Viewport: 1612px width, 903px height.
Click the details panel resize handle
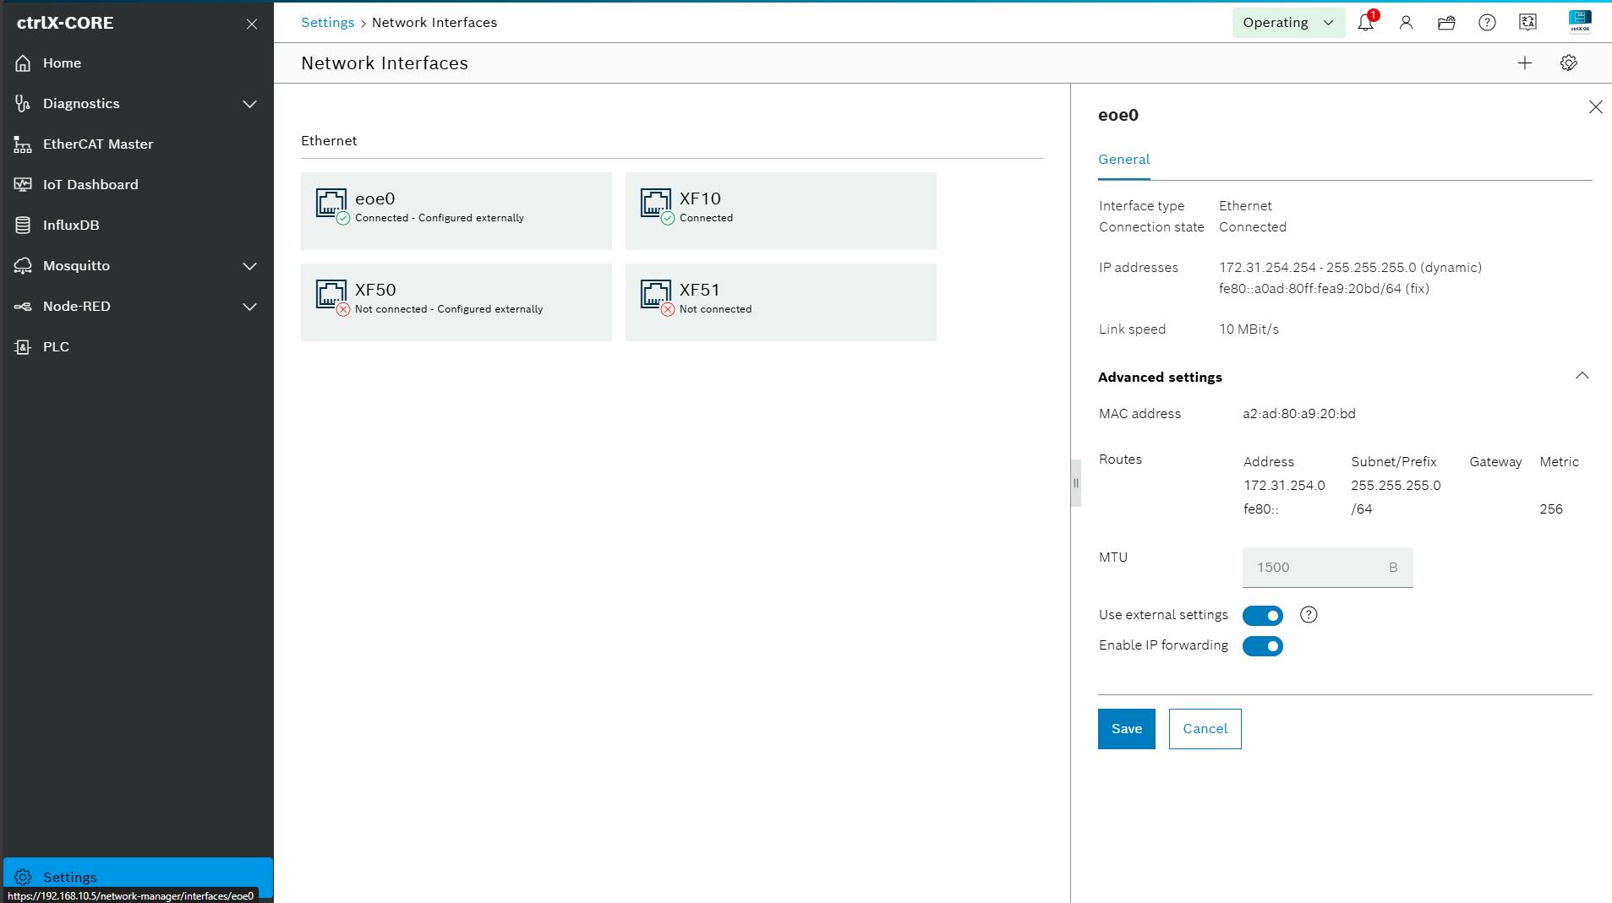tap(1075, 483)
